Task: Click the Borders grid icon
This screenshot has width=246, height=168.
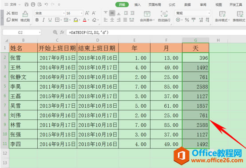Action: click(57, 20)
